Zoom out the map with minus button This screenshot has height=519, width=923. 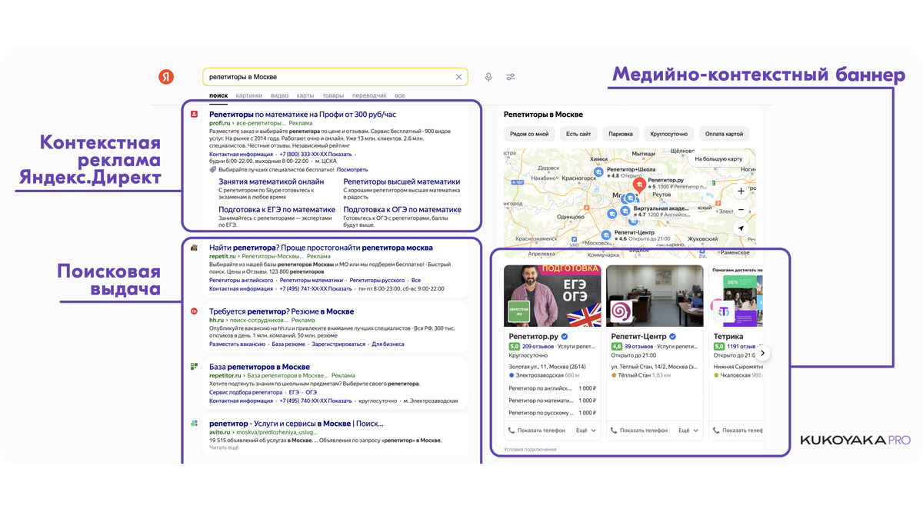coord(741,210)
